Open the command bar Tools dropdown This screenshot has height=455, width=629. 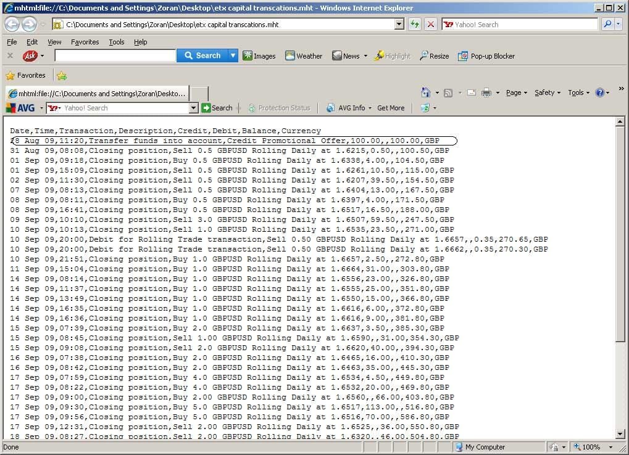pyautogui.click(x=579, y=92)
